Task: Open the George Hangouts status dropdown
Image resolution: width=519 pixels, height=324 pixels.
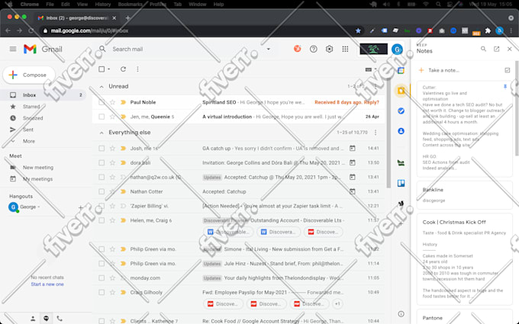Action: click(x=39, y=207)
